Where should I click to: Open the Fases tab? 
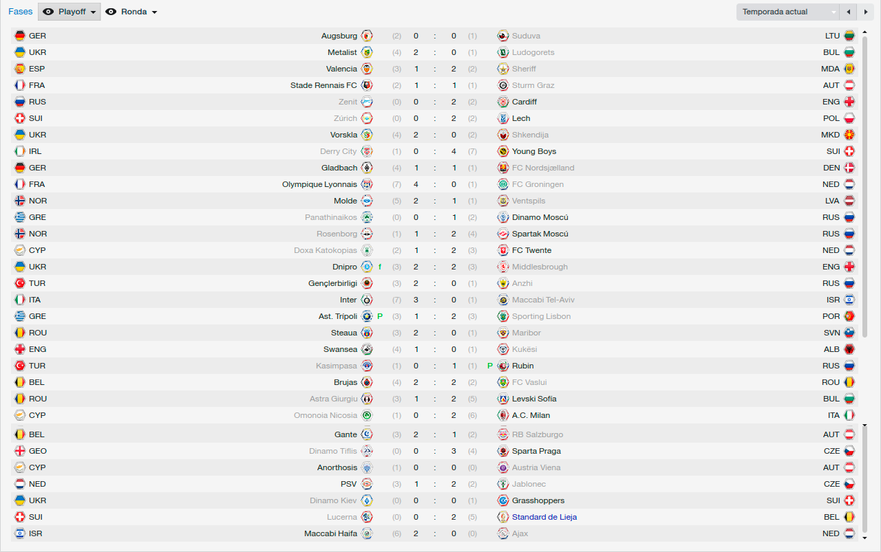click(x=20, y=12)
